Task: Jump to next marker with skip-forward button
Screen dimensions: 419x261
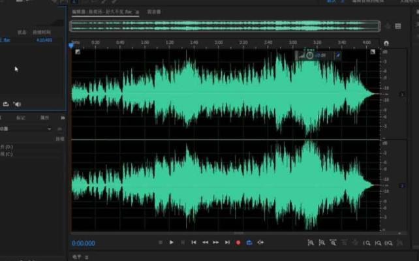Action: point(227,243)
